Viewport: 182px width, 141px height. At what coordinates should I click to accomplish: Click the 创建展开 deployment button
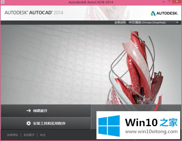click(45, 110)
